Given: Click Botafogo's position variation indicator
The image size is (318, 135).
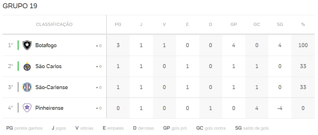Looking at the screenshot, I should 99,46.
